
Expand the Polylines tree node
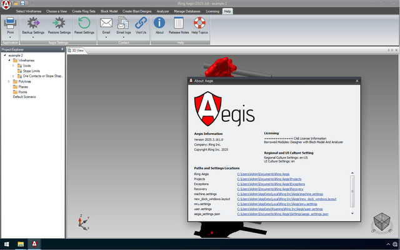(9, 81)
